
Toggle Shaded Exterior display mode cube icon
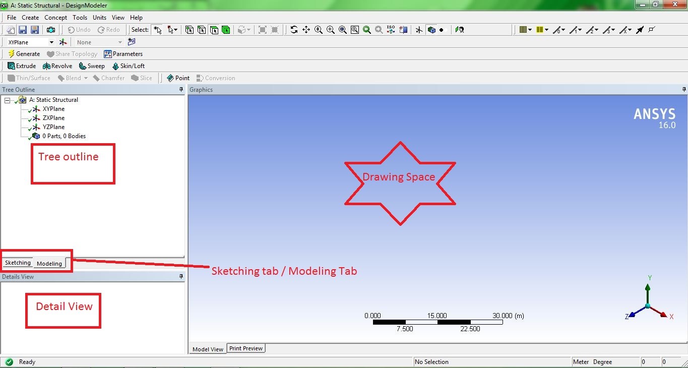point(431,30)
